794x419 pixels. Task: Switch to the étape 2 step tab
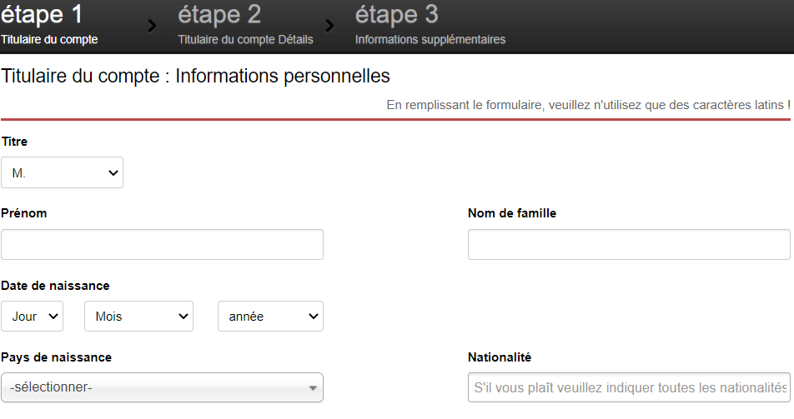(x=245, y=25)
